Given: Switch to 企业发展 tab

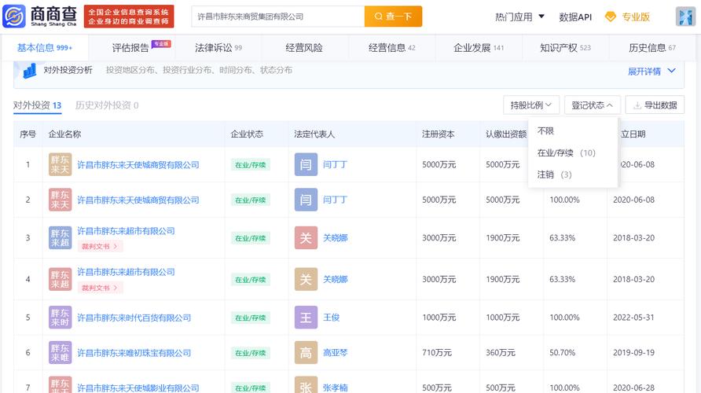Looking at the screenshot, I should (479, 47).
